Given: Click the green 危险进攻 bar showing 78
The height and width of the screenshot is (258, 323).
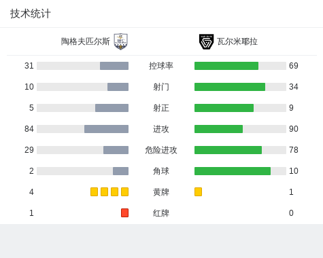Looking at the screenshot, I should [x=228, y=150].
